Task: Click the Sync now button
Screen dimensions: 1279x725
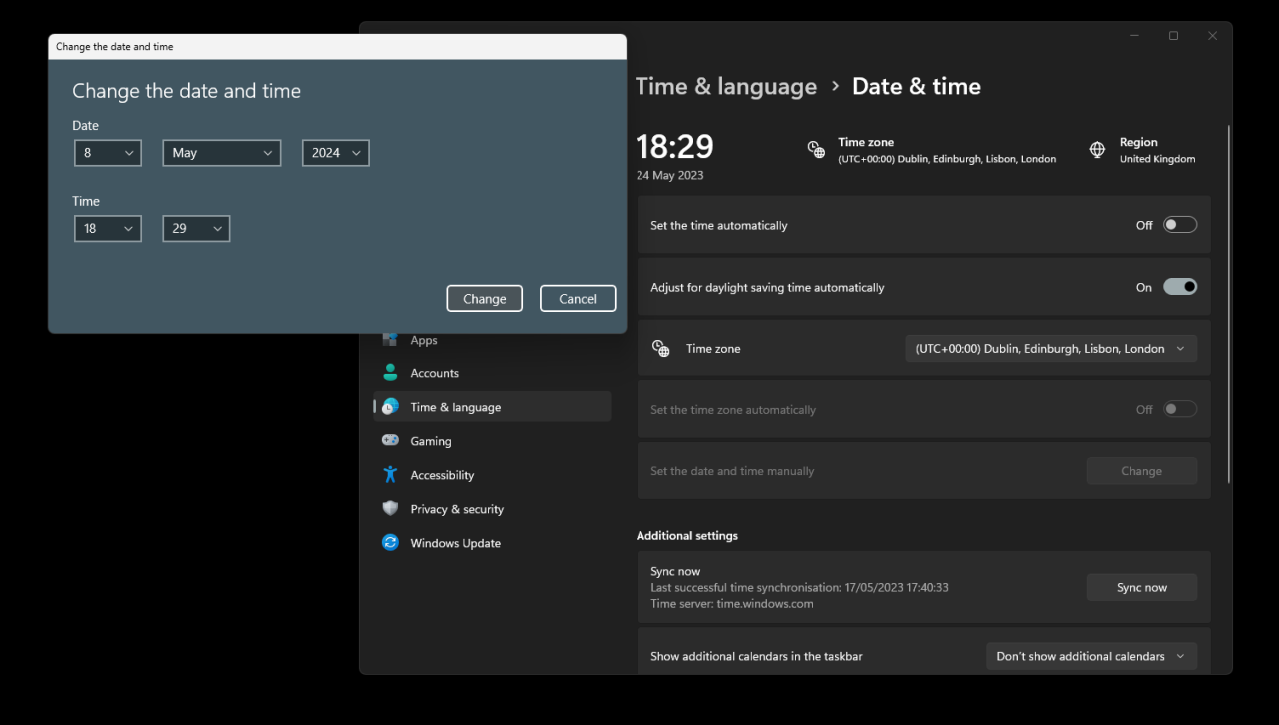Action: pos(1141,588)
